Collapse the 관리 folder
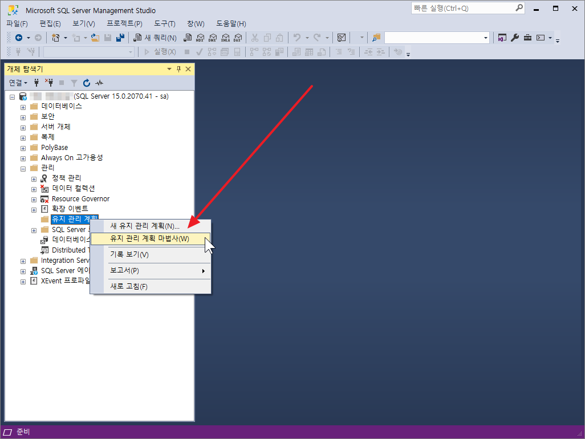585x439 pixels. click(23, 169)
